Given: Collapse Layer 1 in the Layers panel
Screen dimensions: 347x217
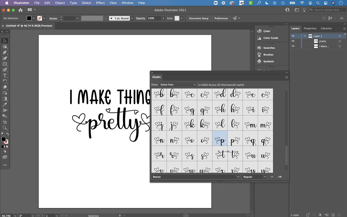Looking at the screenshot, I should pos(304,36).
